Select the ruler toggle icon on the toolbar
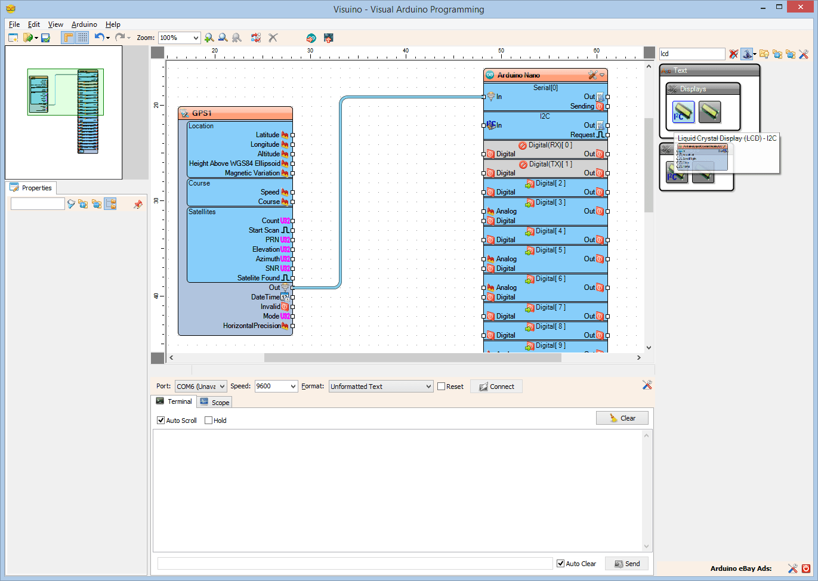Screen dimensions: 818x581 pyautogui.click(x=69, y=37)
